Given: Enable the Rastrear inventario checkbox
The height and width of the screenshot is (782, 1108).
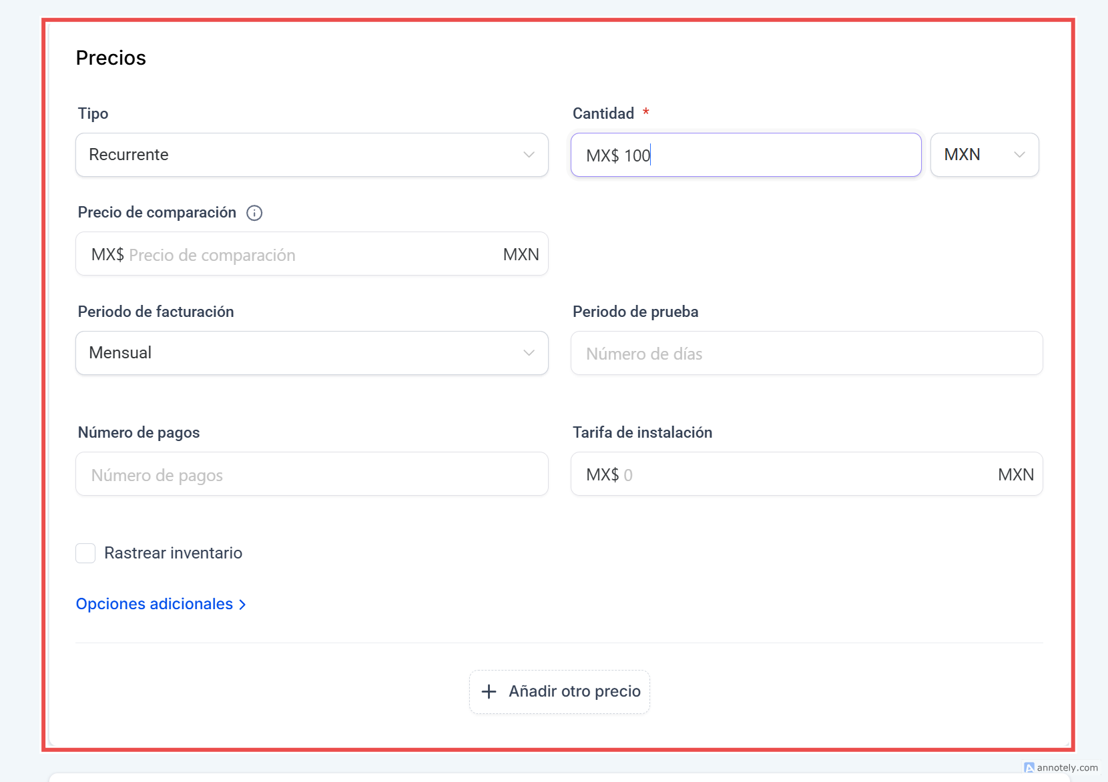Looking at the screenshot, I should coord(85,553).
